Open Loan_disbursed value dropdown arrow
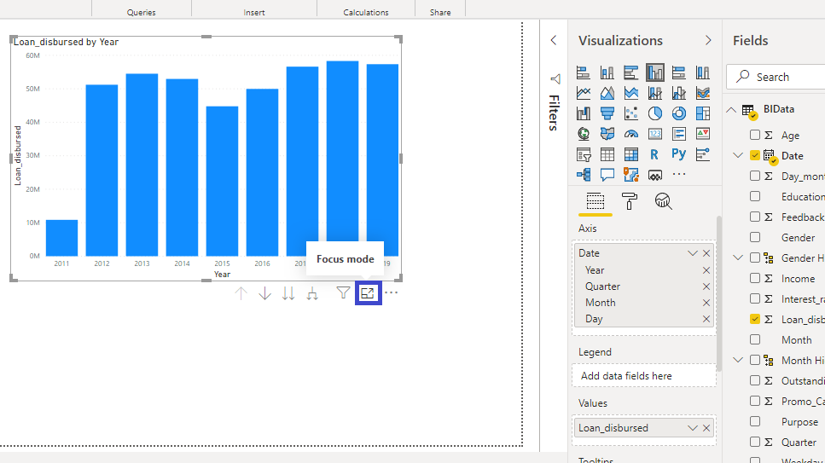The width and height of the screenshot is (825, 463). pyautogui.click(x=693, y=428)
